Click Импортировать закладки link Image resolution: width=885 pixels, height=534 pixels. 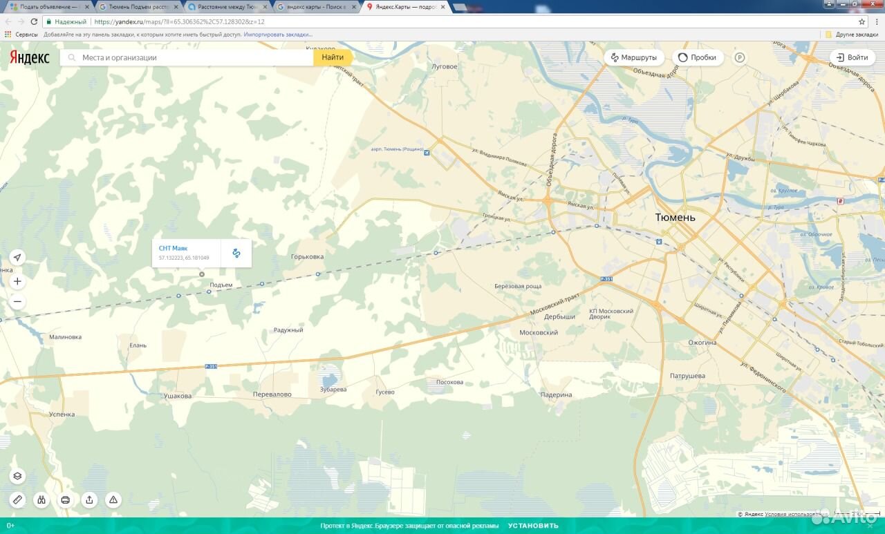pos(277,34)
